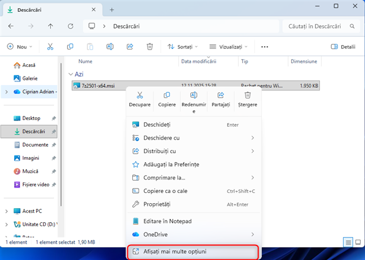Screen dimensions: 365x260
Task: Unpin Imagini from quick access
Action: [54, 158]
